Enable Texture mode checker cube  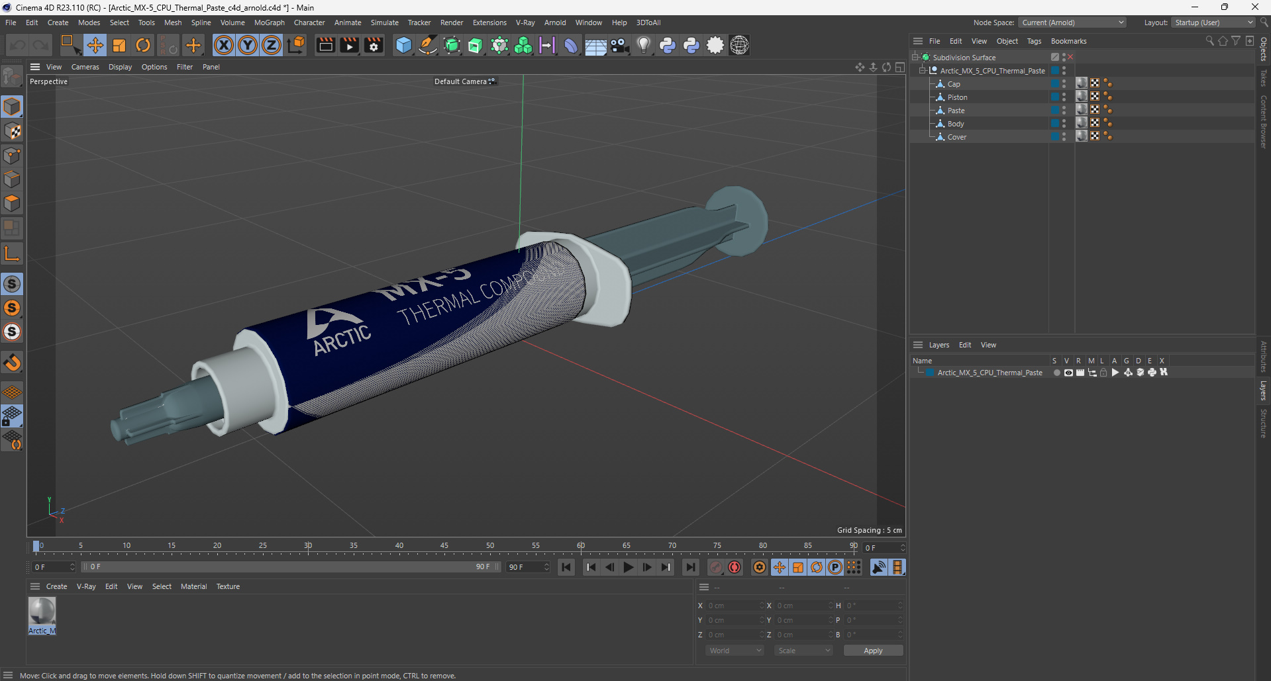[x=12, y=131]
